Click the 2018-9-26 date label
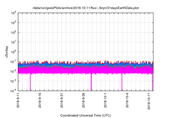 [x=83, y=100]
